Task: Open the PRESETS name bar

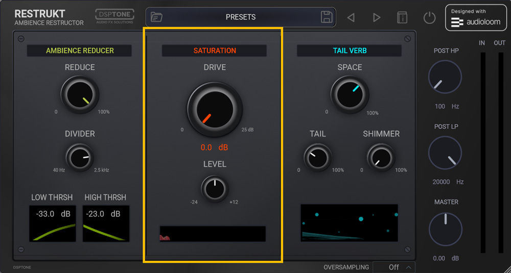Action: [x=241, y=17]
